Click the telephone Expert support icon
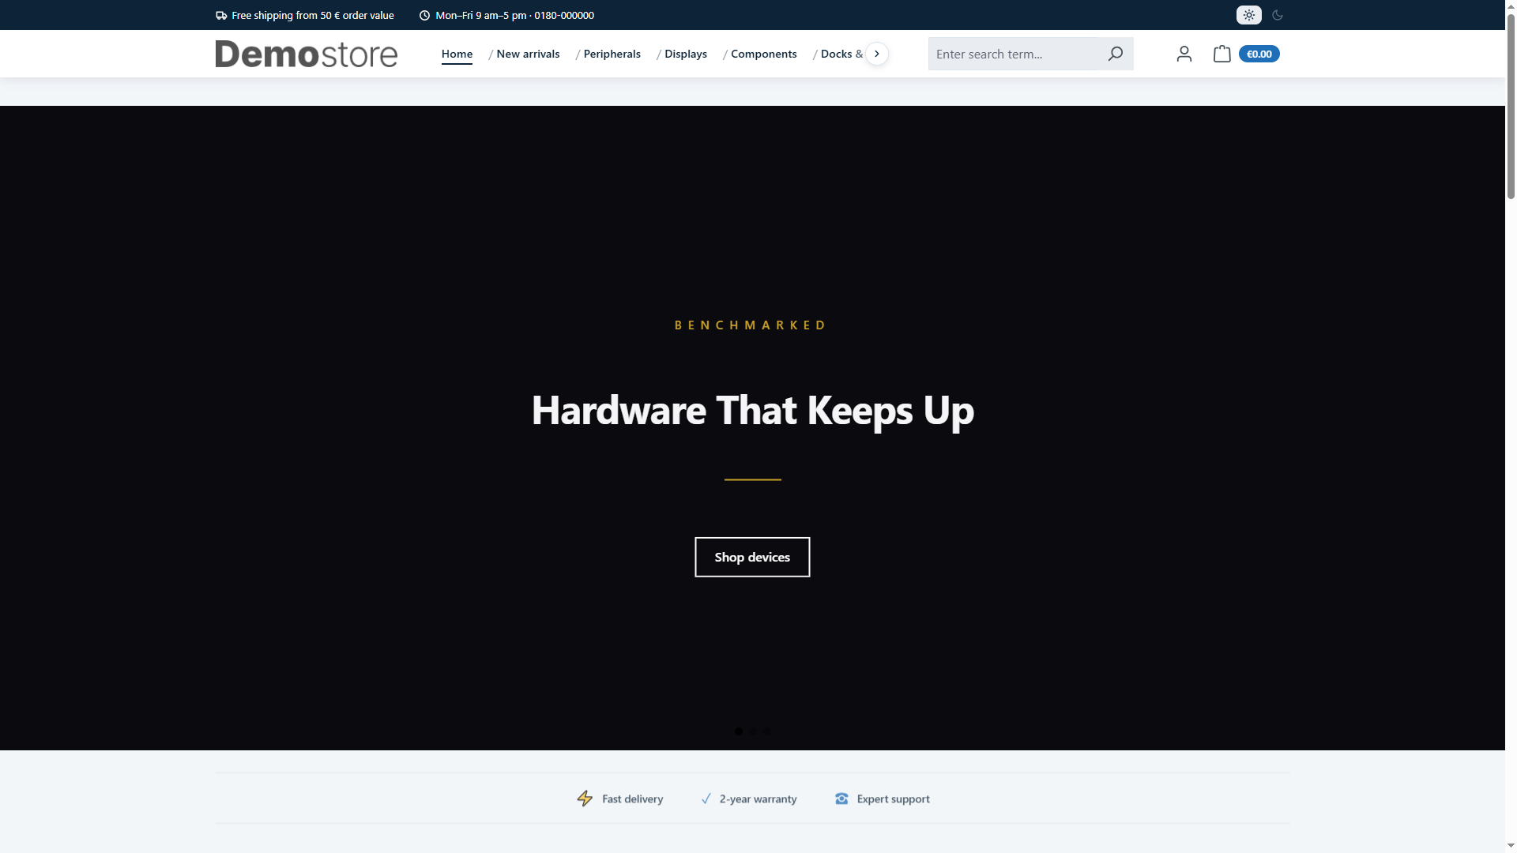 [x=841, y=799]
